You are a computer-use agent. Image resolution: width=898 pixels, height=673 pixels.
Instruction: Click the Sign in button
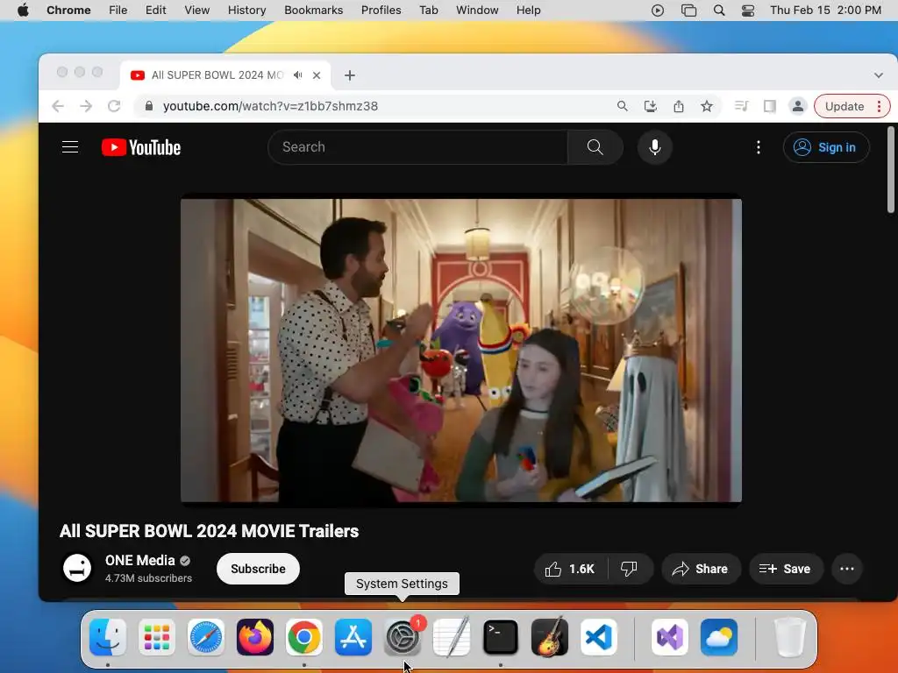pyautogui.click(x=826, y=147)
